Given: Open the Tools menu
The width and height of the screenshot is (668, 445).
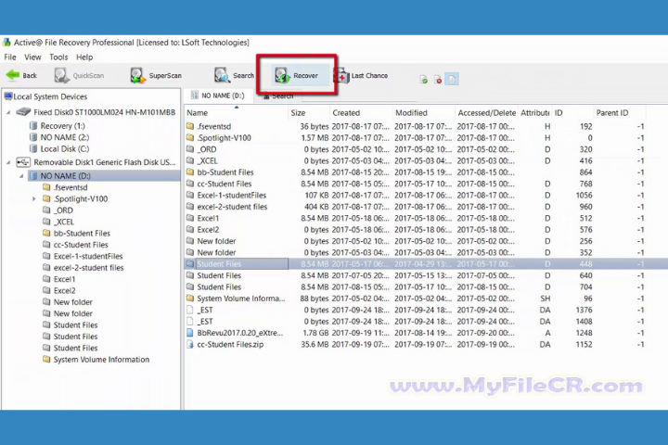Looking at the screenshot, I should click(58, 57).
